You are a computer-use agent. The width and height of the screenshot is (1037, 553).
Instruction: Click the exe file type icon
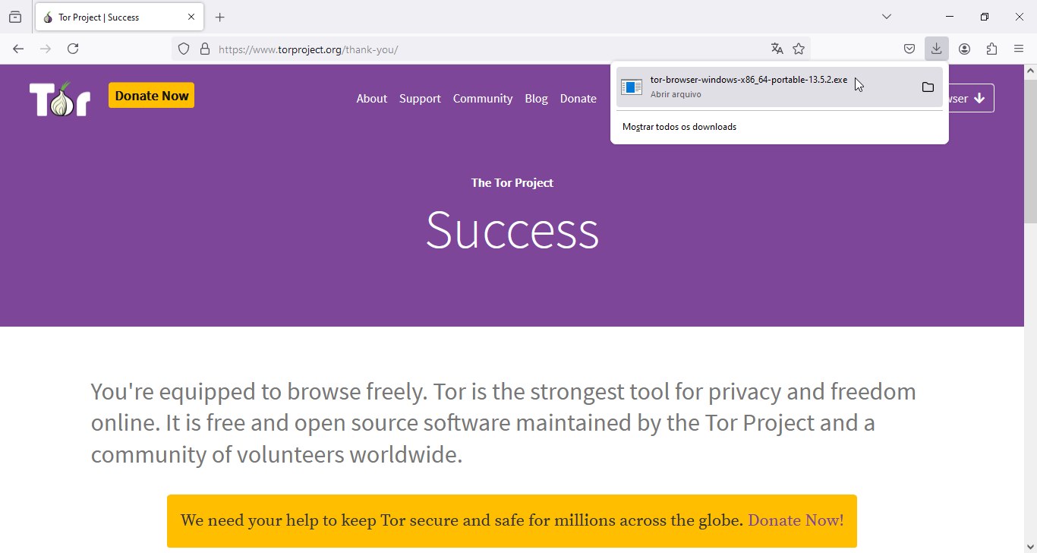point(632,87)
